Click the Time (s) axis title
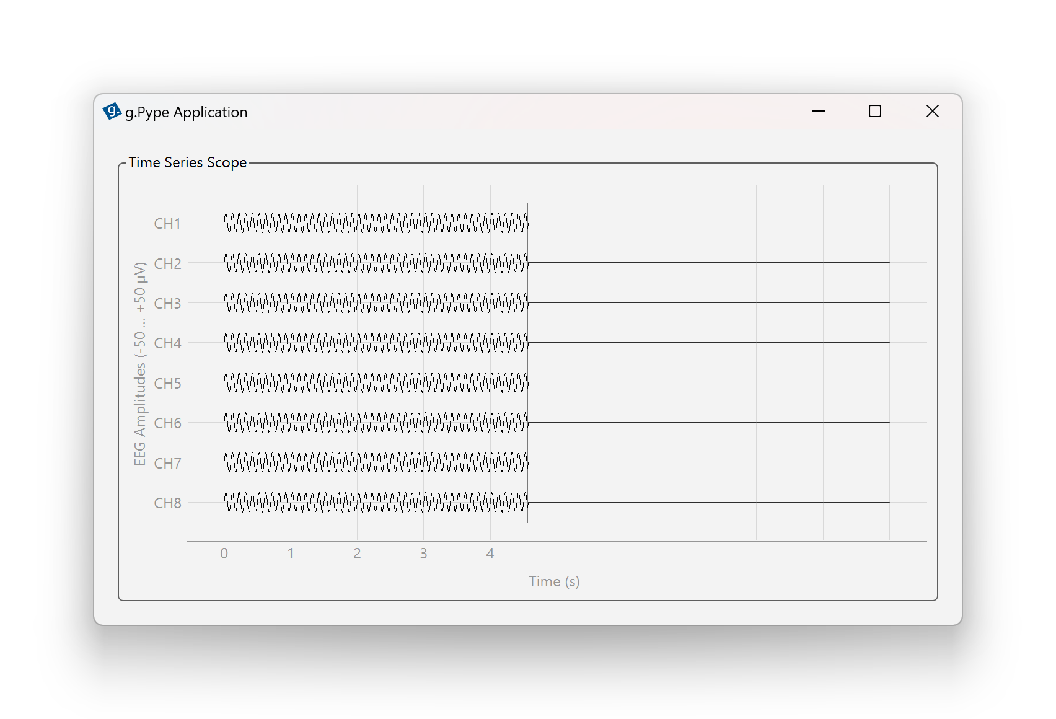The height and width of the screenshot is (719, 1056). click(554, 581)
